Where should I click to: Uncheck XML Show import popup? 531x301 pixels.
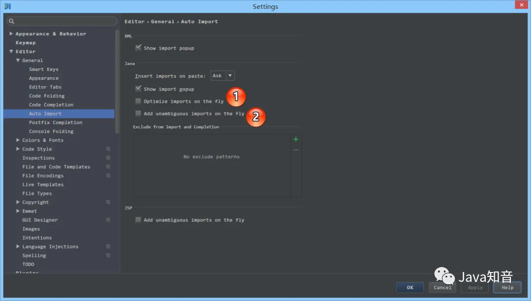[x=138, y=48]
